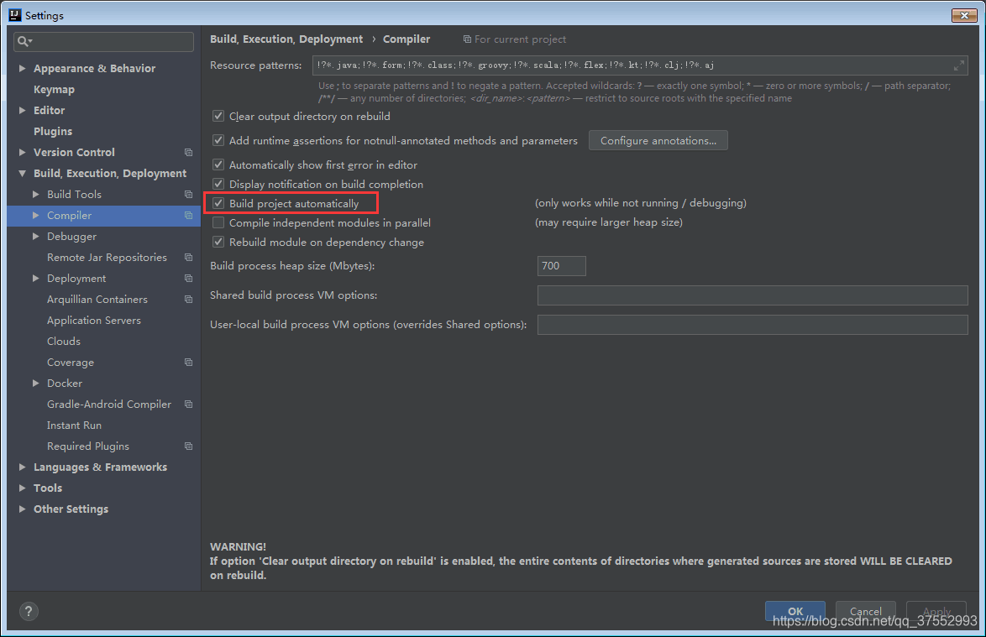Click the Configure annotations button

(x=658, y=141)
